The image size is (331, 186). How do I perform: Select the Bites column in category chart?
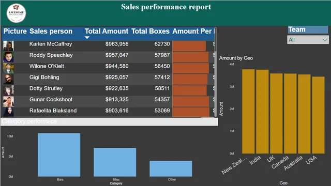[115, 162]
